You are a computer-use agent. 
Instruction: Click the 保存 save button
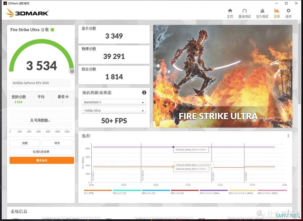point(57,143)
